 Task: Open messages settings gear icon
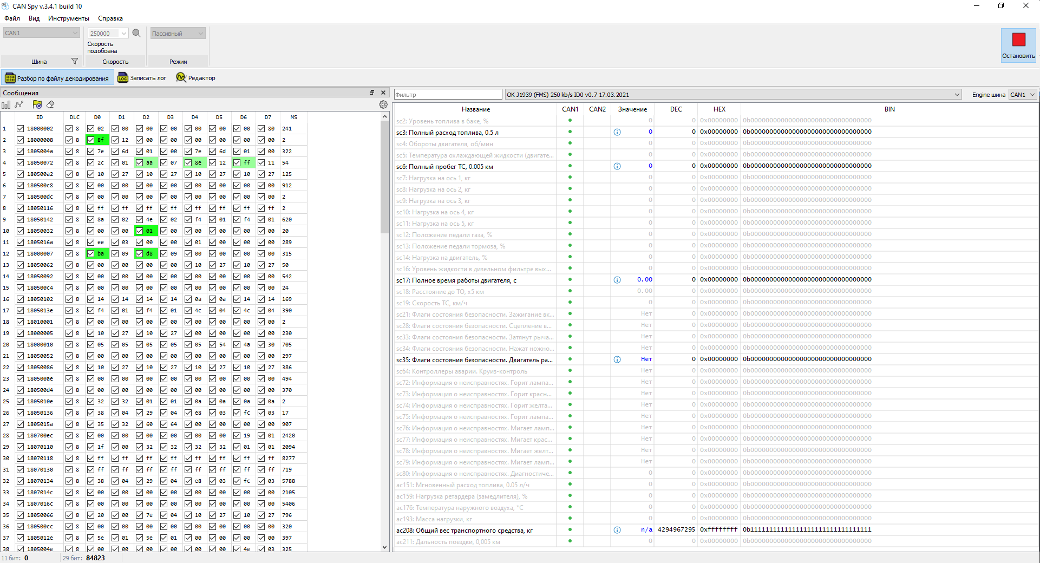pyautogui.click(x=383, y=104)
